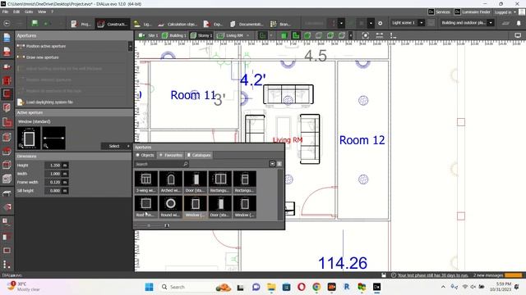Open the Luminaire Finder link
The height and width of the screenshot is (295, 526).
tap(473, 12)
